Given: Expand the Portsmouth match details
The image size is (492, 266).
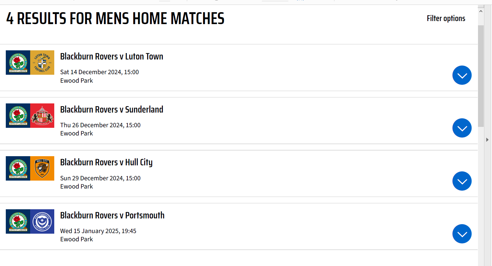Looking at the screenshot, I should 462,234.
